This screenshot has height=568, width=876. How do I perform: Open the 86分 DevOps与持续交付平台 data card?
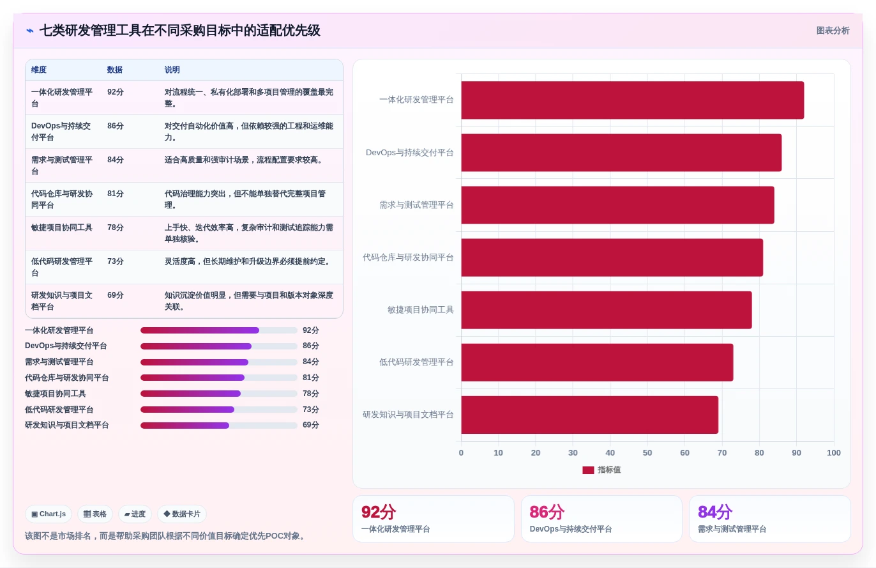(x=601, y=519)
